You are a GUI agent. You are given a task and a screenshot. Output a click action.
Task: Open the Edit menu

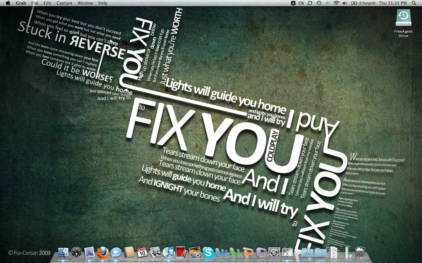pos(47,3)
